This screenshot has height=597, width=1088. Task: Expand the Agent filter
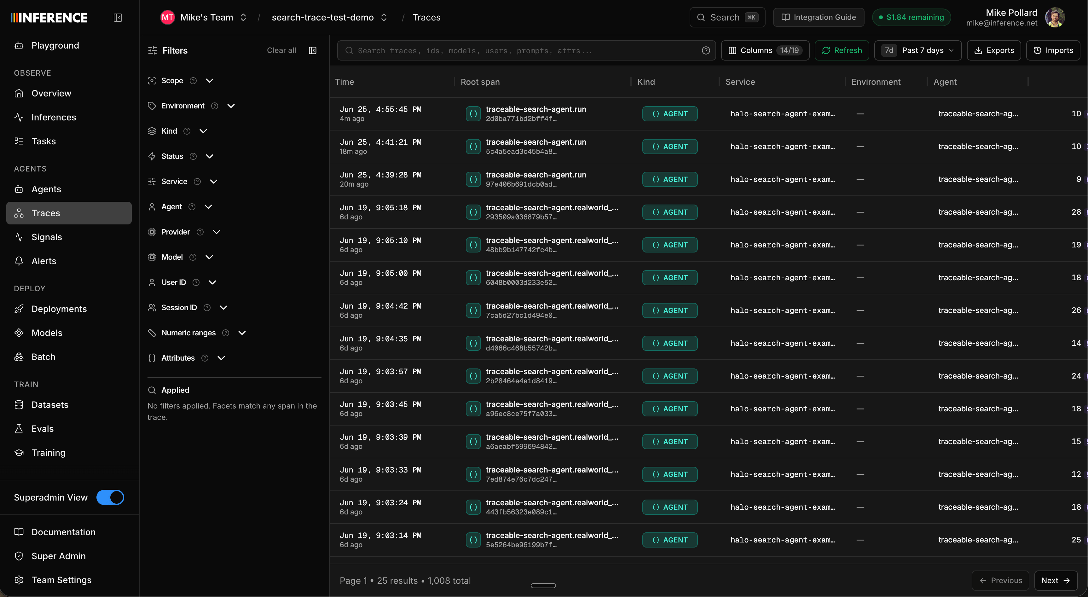(x=208, y=206)
